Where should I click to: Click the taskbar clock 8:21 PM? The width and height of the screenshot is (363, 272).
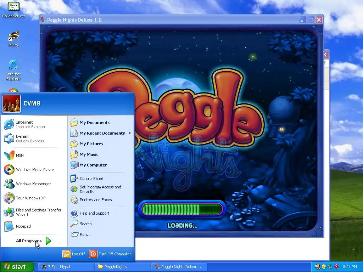(x=350, y=267)
